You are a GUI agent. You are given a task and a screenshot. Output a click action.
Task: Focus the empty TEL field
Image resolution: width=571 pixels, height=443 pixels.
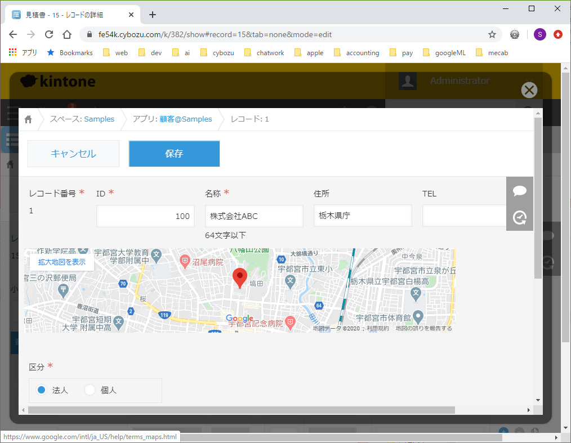pos(465,216)
